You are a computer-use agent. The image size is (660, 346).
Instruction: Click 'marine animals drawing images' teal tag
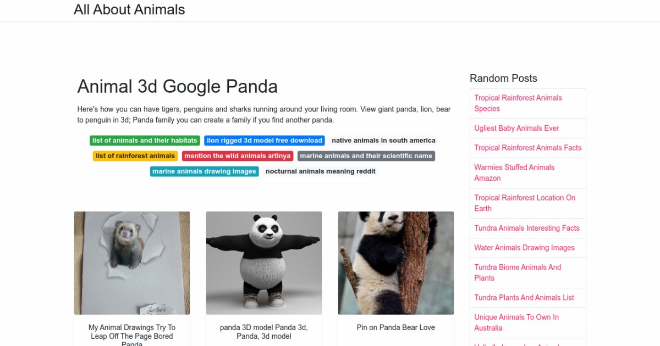[204, 171]
